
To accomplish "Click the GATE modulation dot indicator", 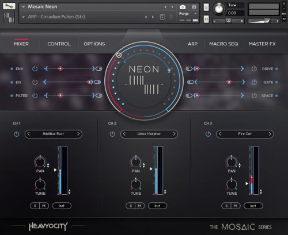I will click(276, 82).
